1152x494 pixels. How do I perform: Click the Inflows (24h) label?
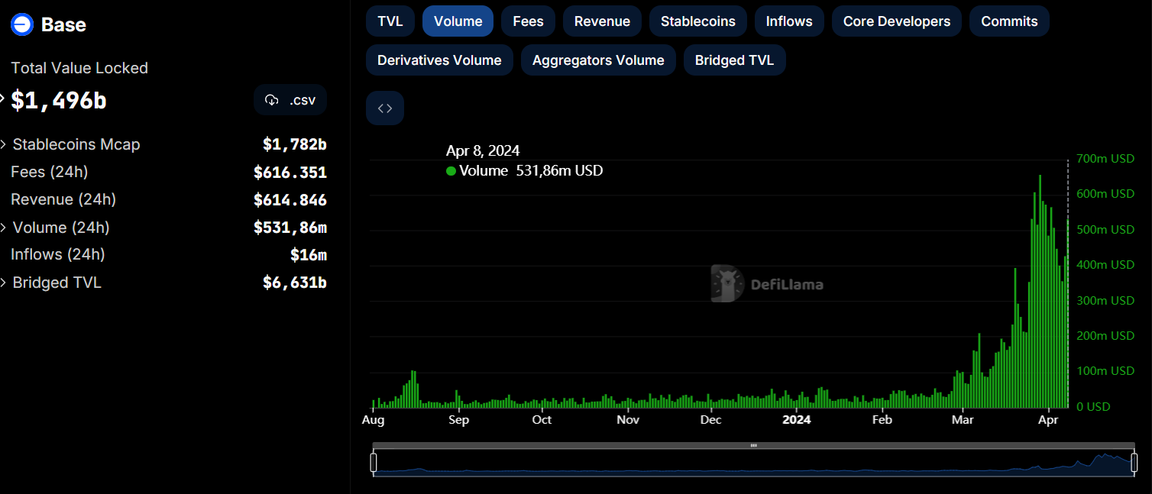click(58, 254)
